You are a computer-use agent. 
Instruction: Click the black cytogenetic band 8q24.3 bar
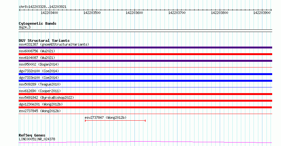pos(145,31)
